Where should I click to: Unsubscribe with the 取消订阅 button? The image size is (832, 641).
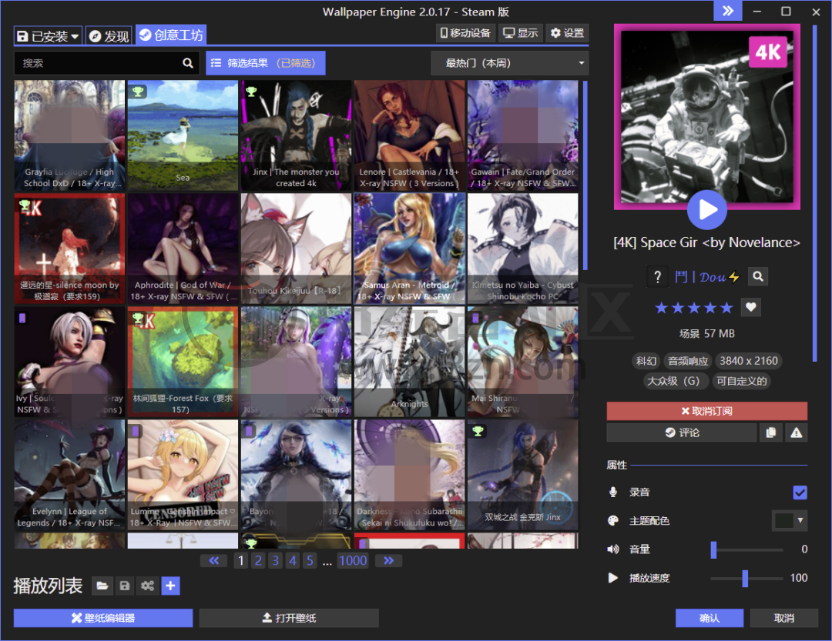[x=706, y=411]
